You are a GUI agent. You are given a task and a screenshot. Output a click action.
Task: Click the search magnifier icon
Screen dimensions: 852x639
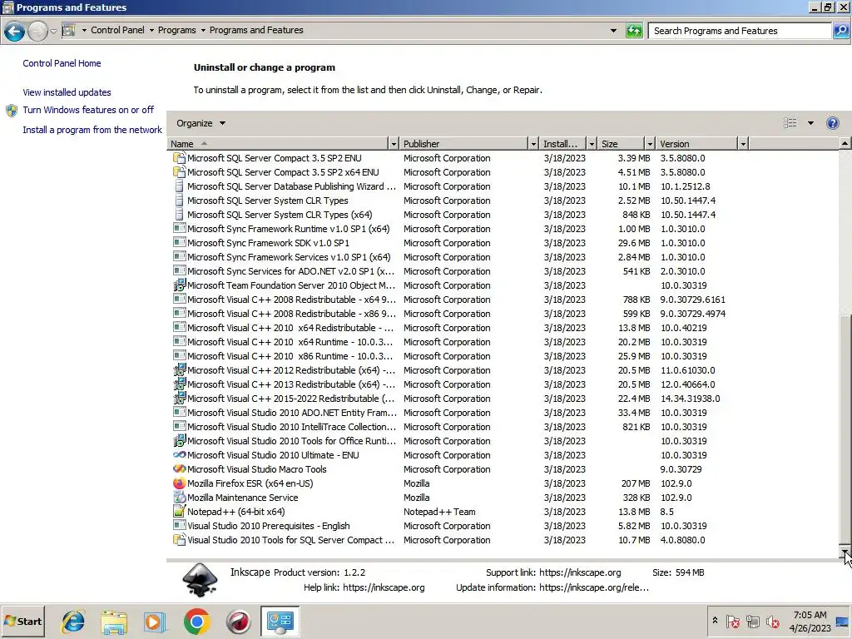[x=840, y=31]
